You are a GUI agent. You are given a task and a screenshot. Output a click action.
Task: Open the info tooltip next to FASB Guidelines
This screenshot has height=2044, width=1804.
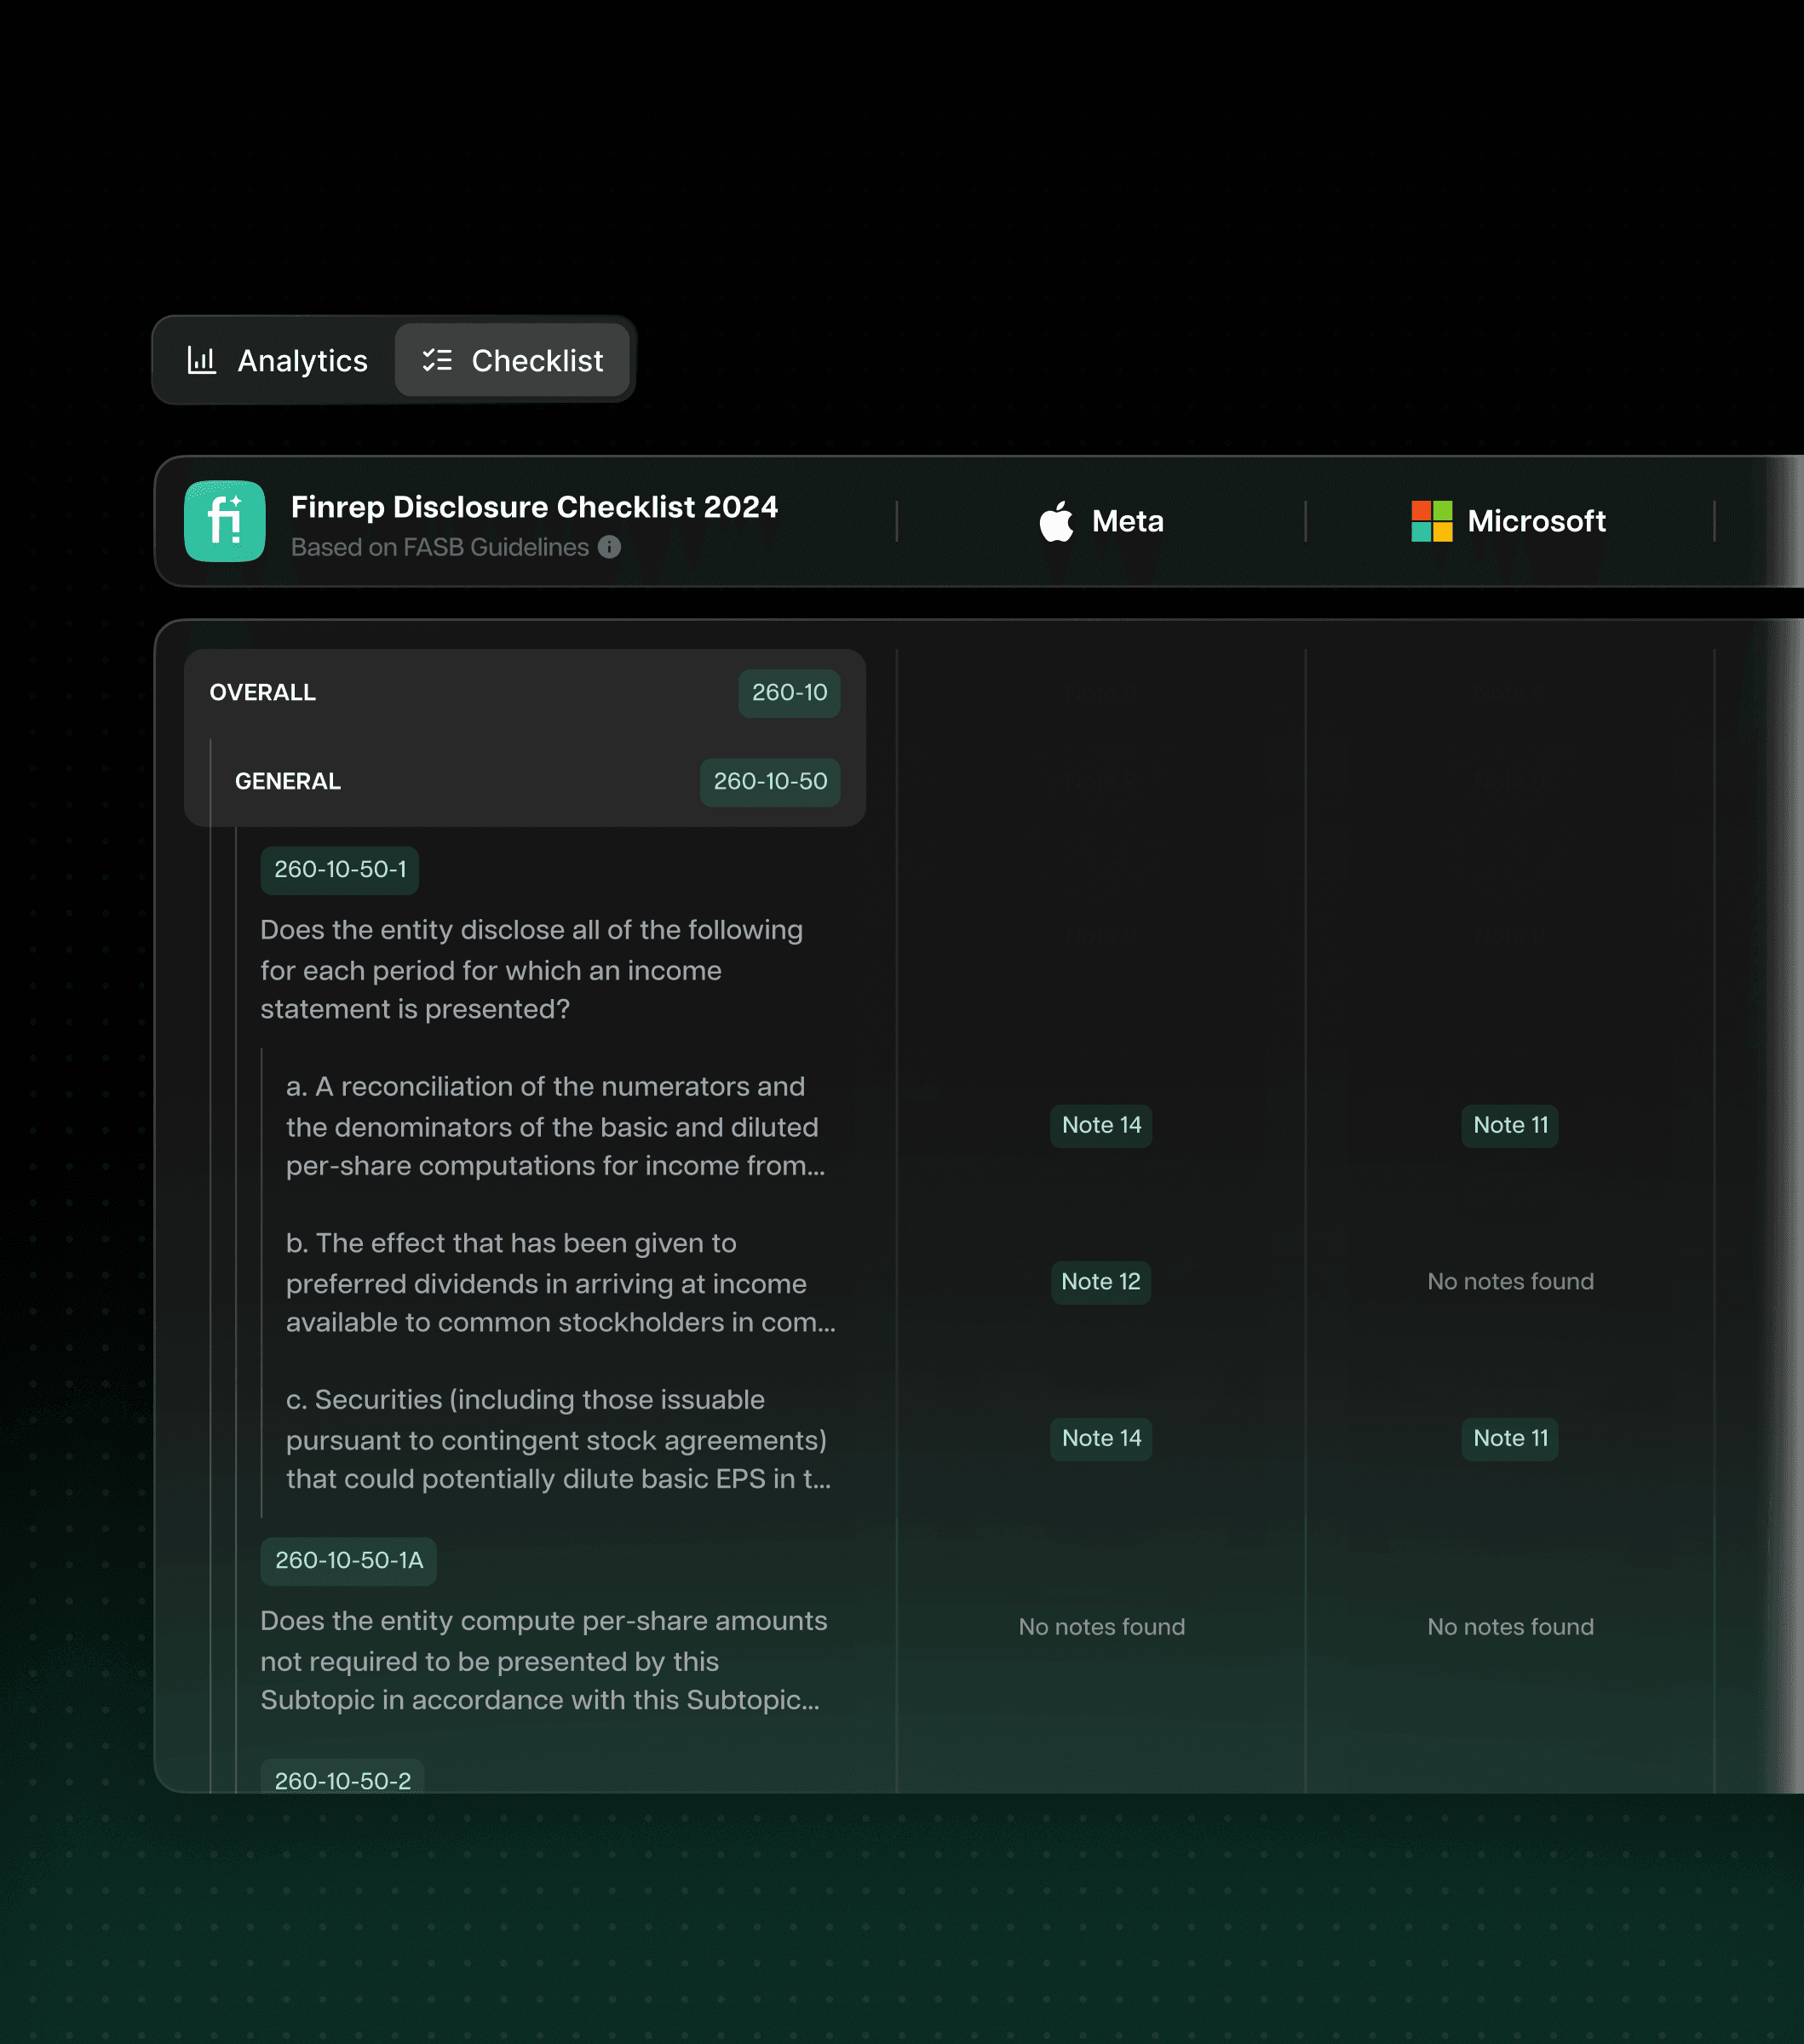pyautogui.click(x=610, y=547)
